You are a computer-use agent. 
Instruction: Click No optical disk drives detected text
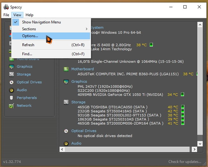[x=105, y=136]
